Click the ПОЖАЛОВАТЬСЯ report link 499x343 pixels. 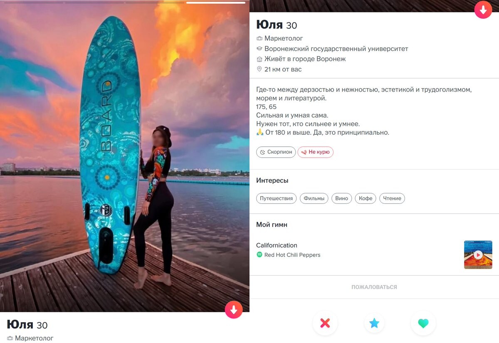[x=374, y=287]
